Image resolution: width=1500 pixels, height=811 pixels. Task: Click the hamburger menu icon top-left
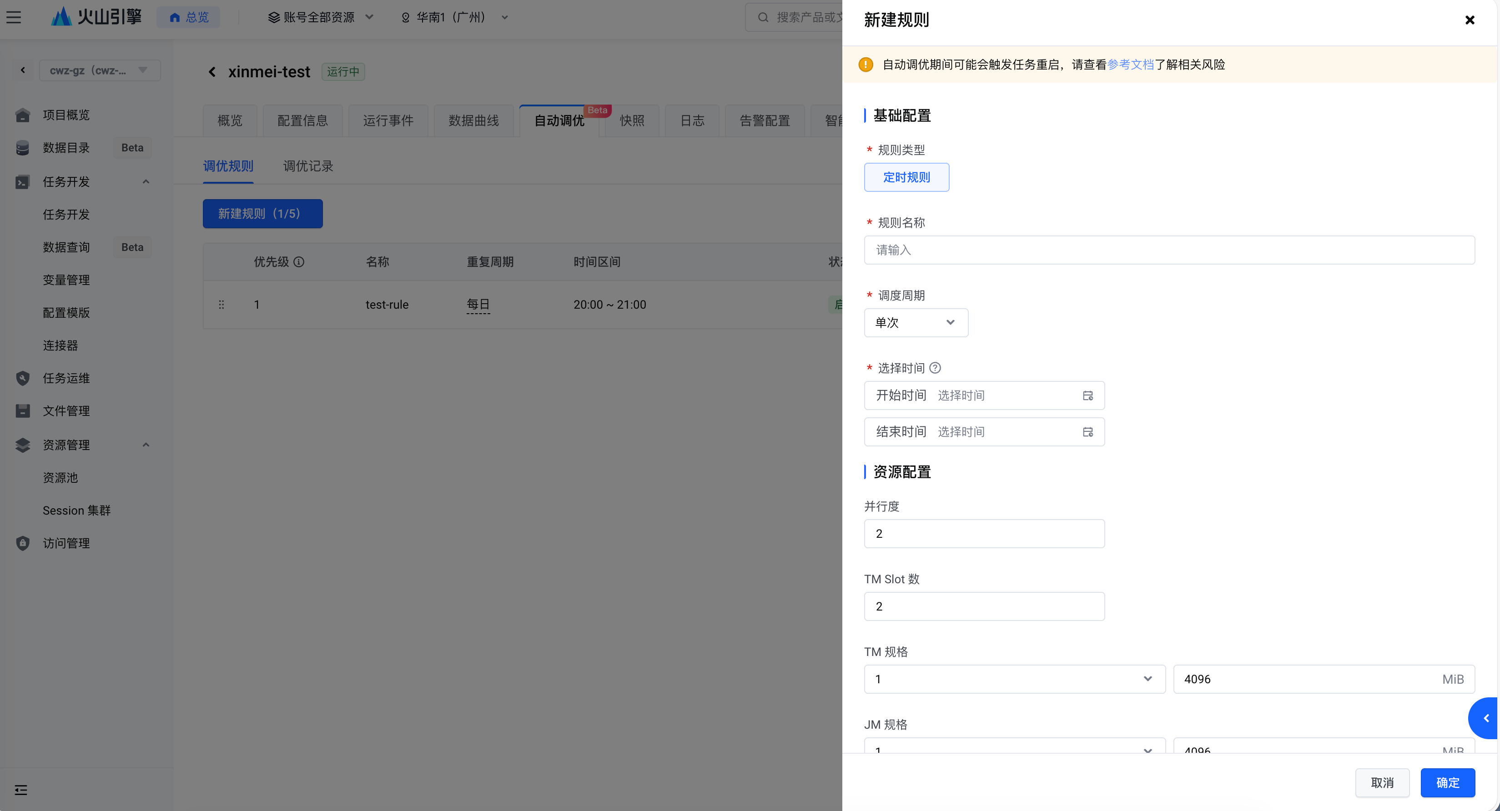coord(14,17)
